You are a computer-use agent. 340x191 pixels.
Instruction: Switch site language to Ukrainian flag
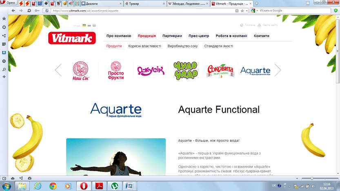[84, 25]
